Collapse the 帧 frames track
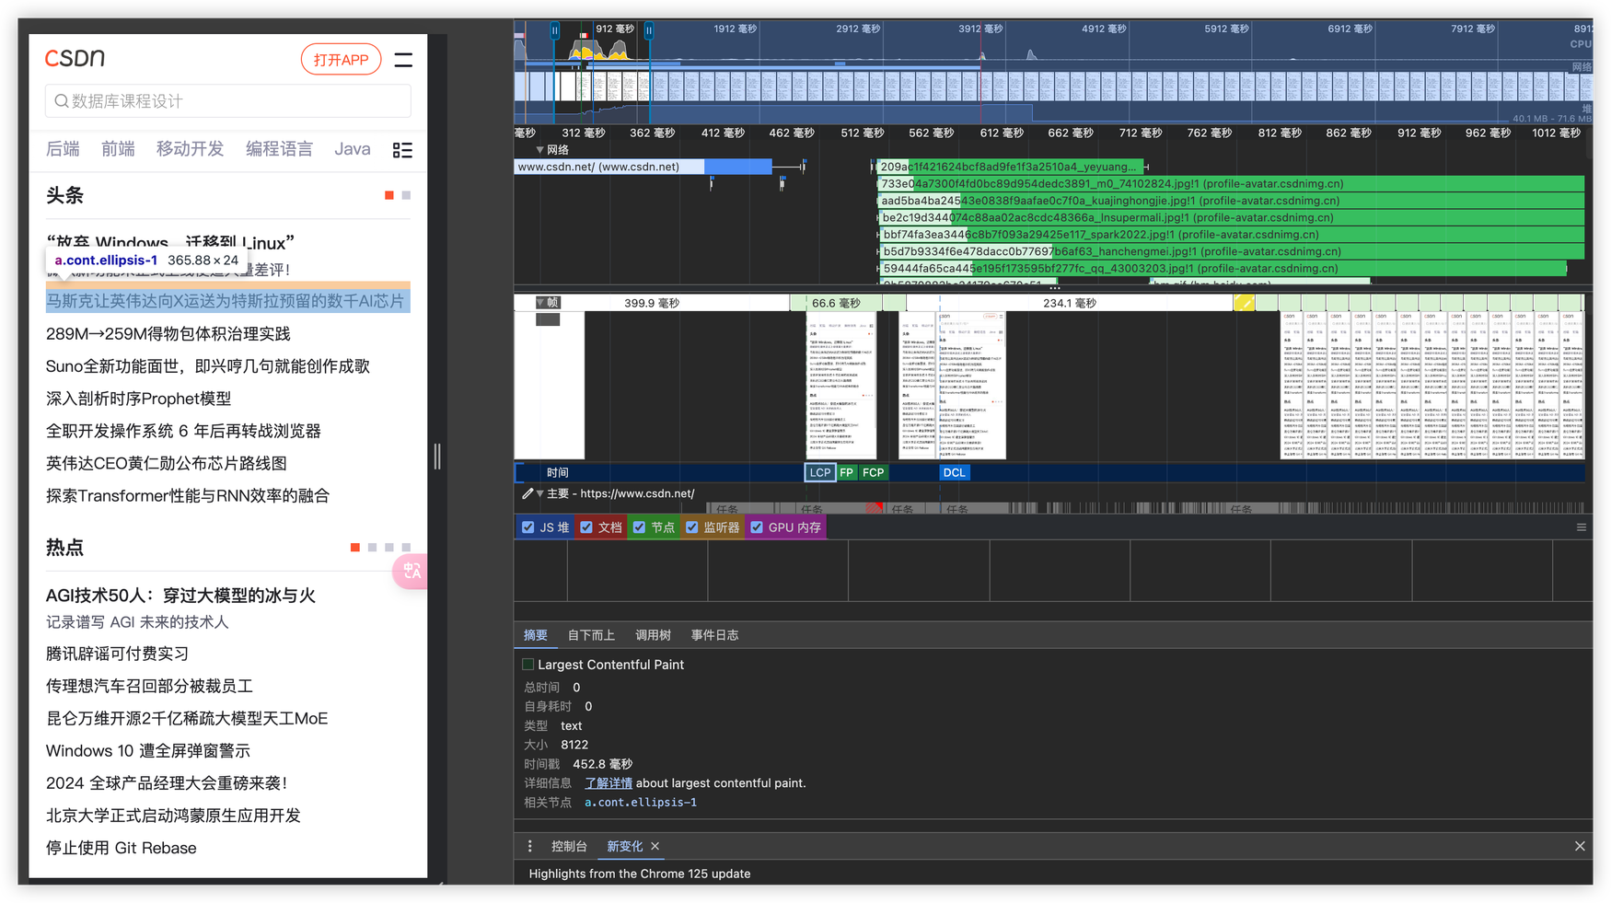The width and height of the screenshot is (1611, 903). pyautogui.click(x=540, y=303)
